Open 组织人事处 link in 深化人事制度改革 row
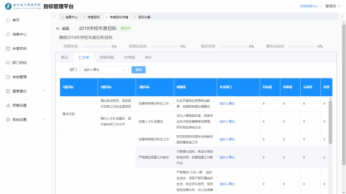346x194 pixels. point(227,121)
